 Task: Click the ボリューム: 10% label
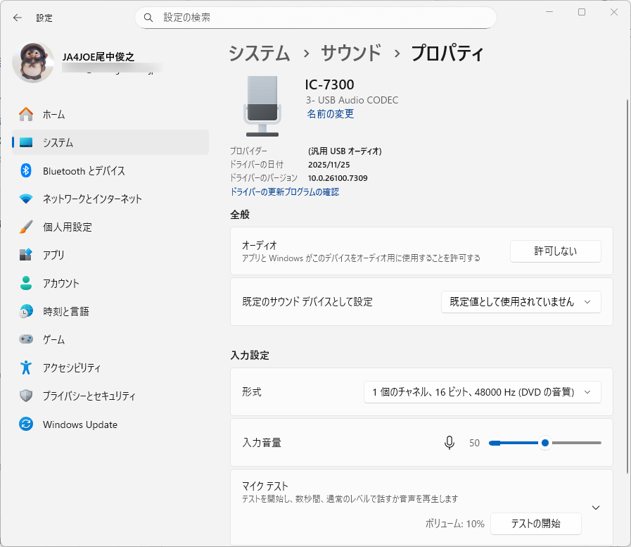[x=454, y=524]
